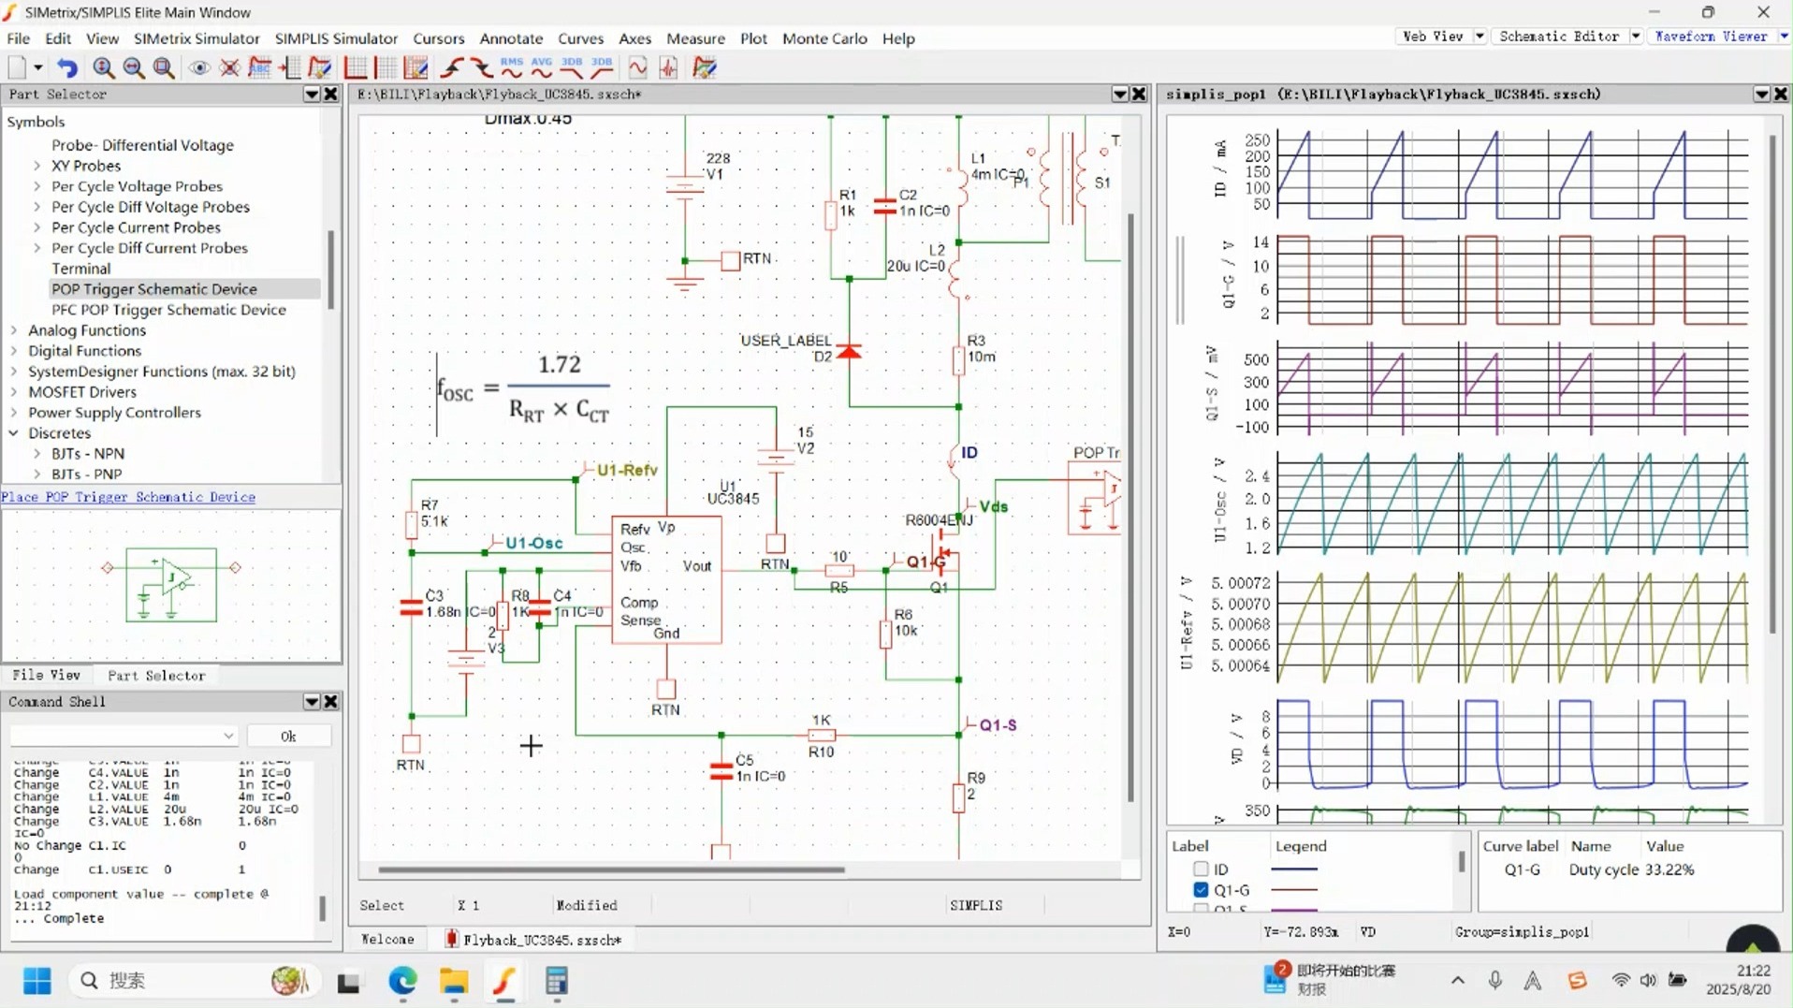Select the Terminal symbol item
Viewport: 1793px width, 1008px height.
(80, 269)
